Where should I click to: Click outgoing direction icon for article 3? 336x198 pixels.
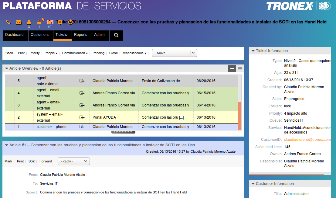point(82,105)
